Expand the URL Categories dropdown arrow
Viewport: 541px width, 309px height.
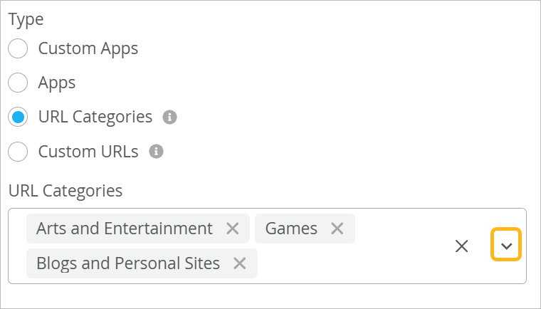506,246
